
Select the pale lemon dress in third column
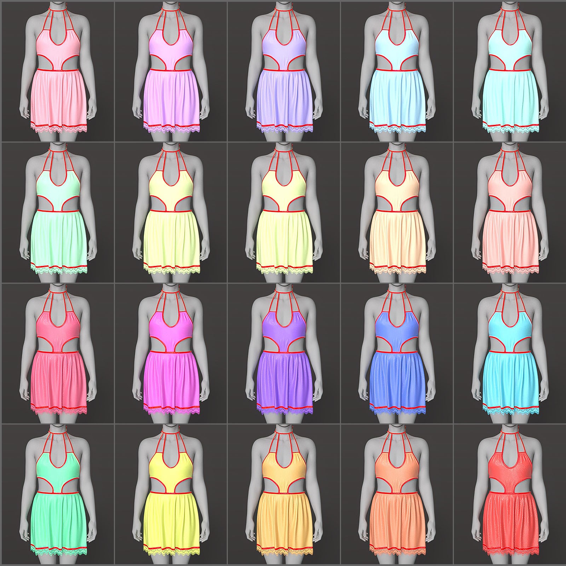click(284, 213)
